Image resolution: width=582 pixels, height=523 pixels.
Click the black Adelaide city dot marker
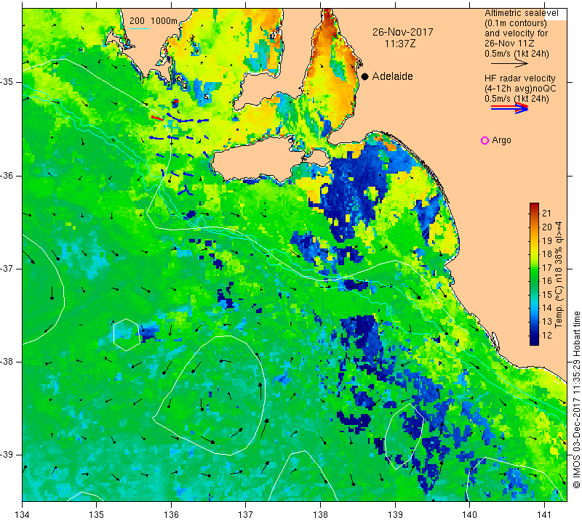pos(365,76)
